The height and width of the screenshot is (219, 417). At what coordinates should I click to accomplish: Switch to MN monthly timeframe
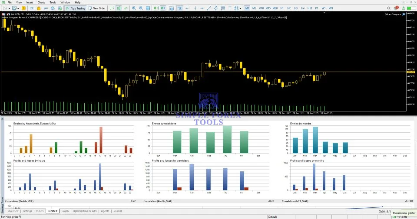(331, 8)
